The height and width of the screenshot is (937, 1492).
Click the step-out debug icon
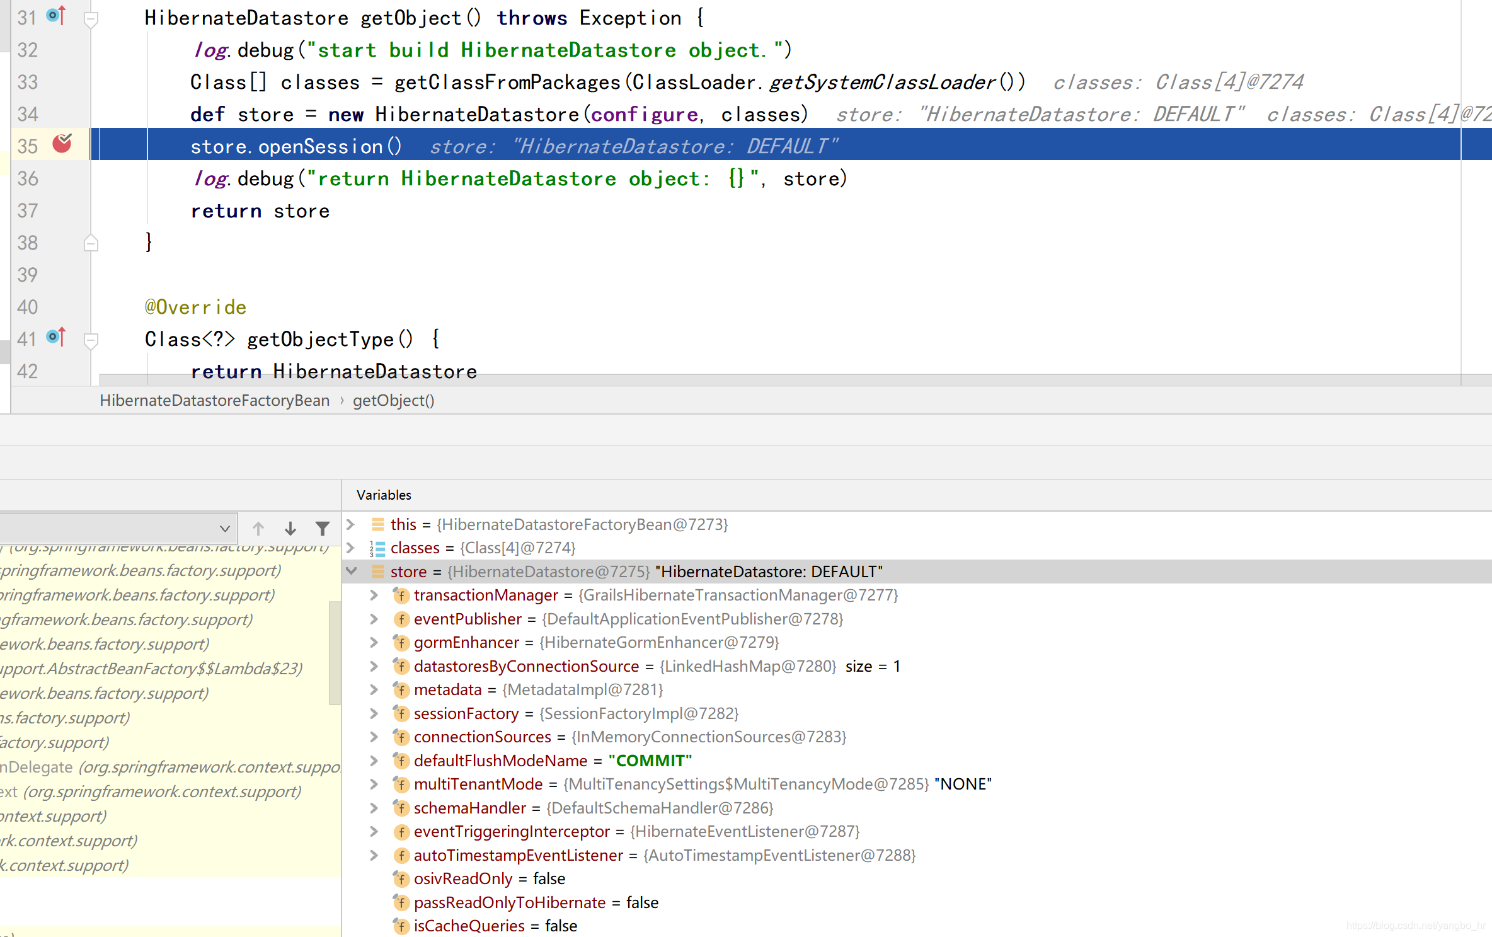pyautogui.click(x=260, y=527)
